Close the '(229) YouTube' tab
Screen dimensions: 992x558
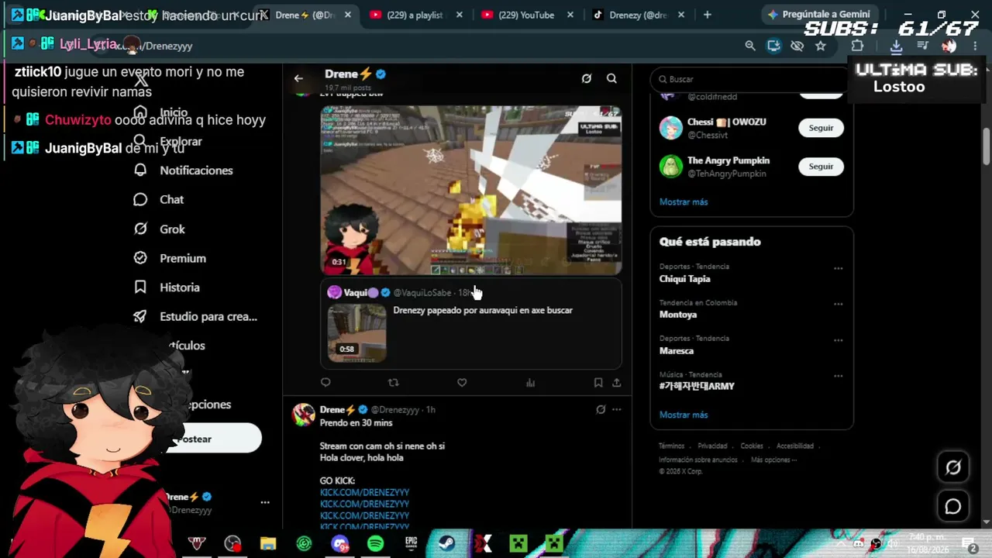click(x=570, y=15)
